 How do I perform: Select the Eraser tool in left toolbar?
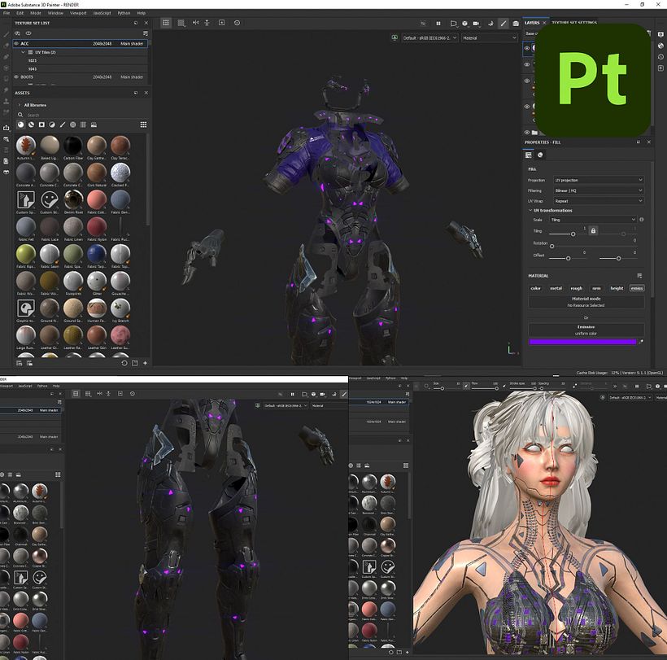coord(6,46)
